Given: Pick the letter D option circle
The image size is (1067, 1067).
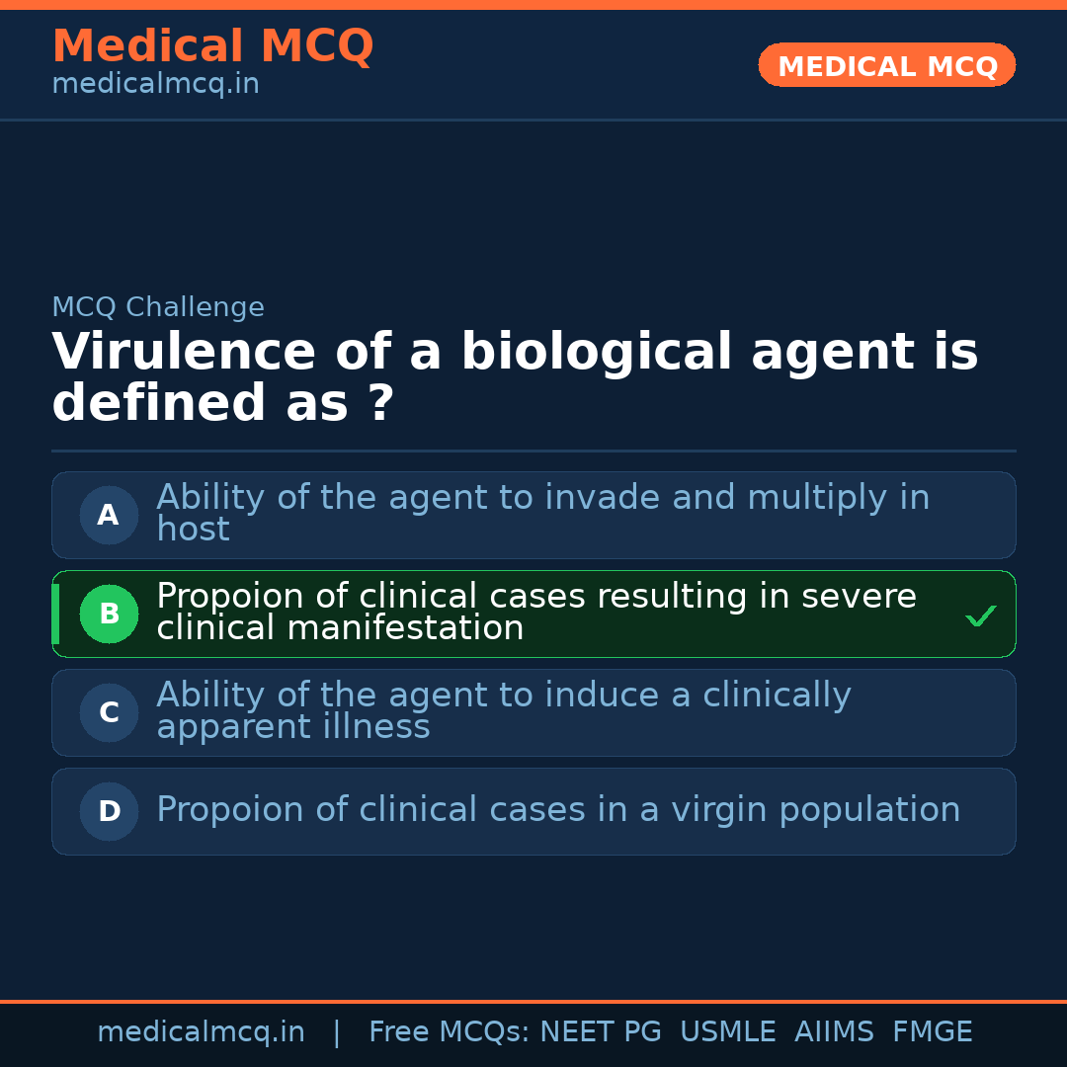Looking at the screenshot, I should pos(109,811).
